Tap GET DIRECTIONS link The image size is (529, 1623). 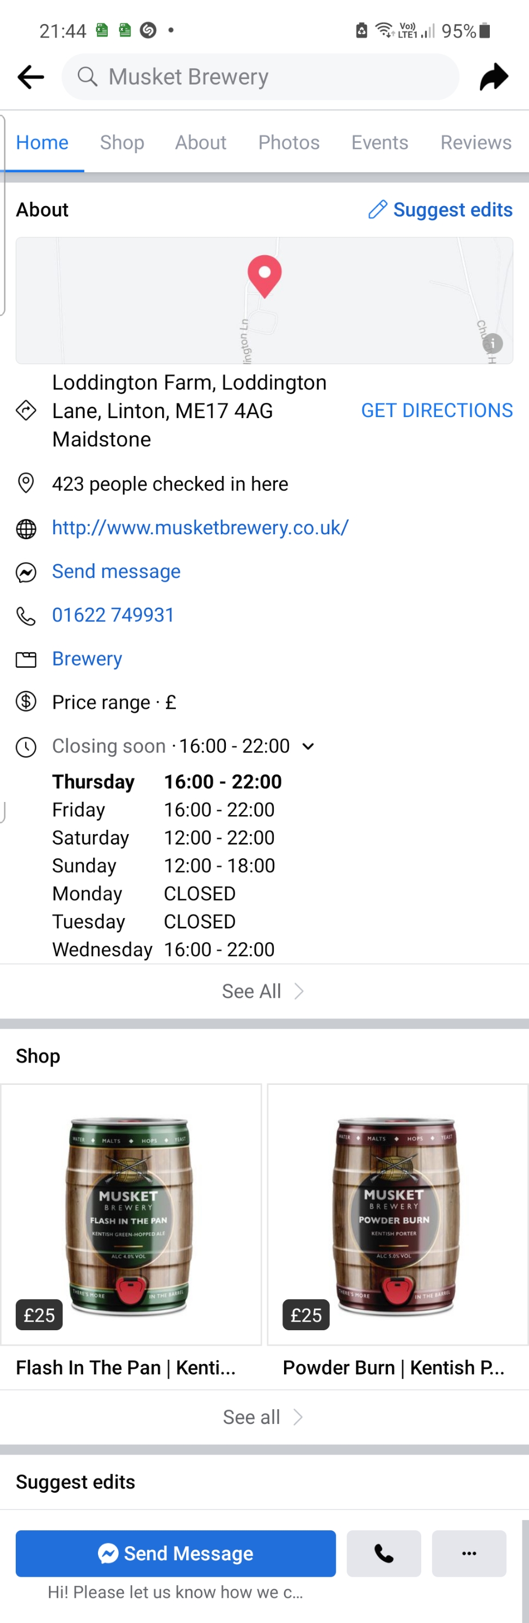click(436, 410)
